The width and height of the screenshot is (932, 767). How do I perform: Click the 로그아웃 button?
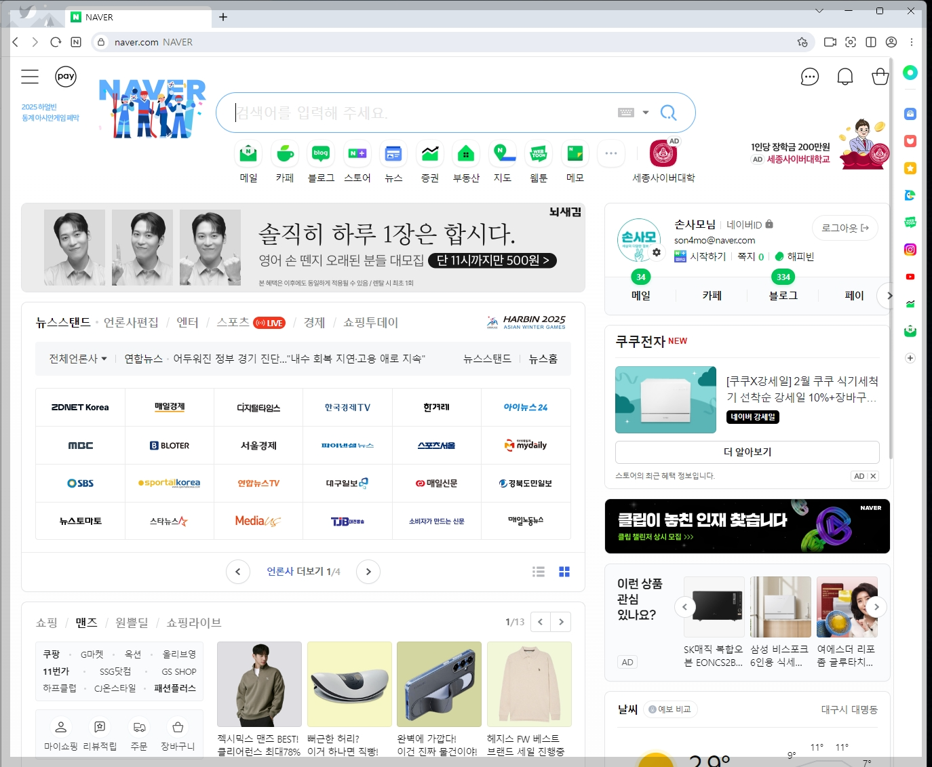coord(845,228)
